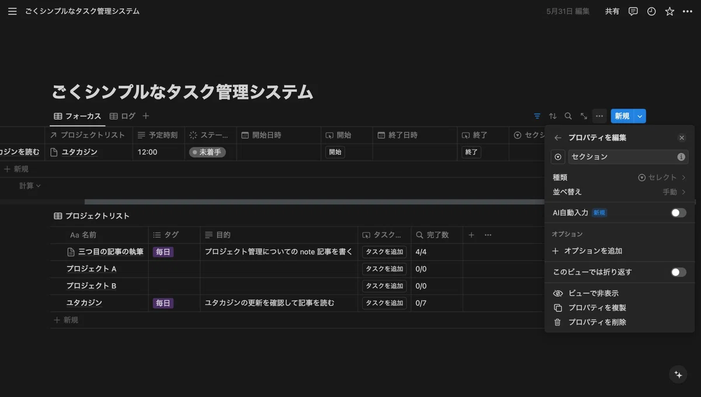Viewport: 701px width, 397px height.
Task: Click the 毎日 tag in 三つ目の記事の執筆 row
Action: [163, 252]
